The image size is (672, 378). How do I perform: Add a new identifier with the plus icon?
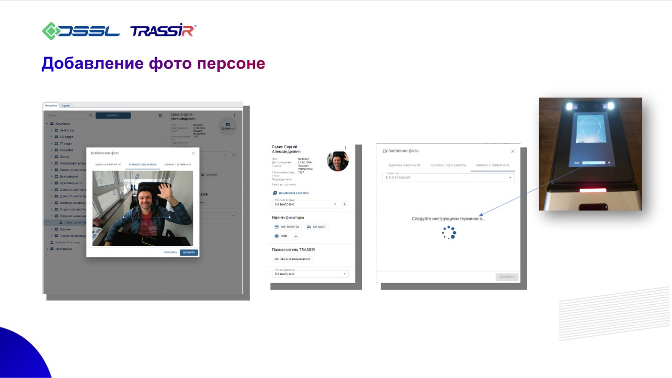coord(296,236)
